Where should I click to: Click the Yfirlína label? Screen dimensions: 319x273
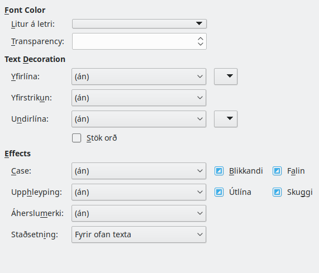[x=25, y=76]
